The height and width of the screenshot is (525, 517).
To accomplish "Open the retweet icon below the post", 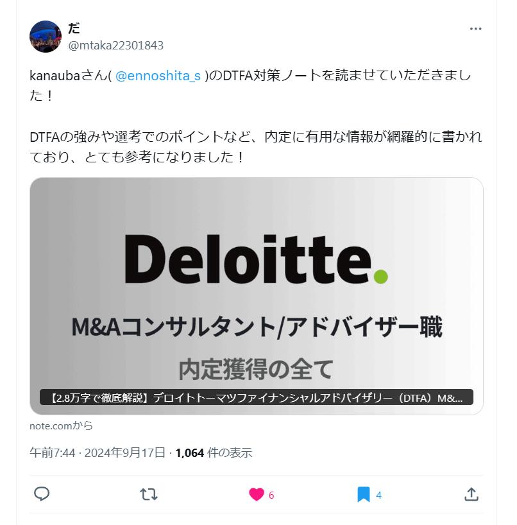I will coord(148,495).
